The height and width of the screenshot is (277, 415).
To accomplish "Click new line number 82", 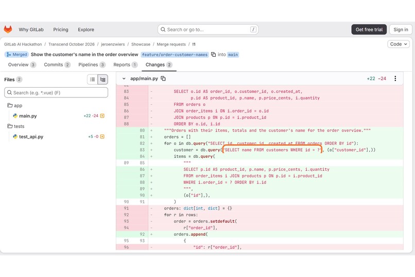I will 142,143.
